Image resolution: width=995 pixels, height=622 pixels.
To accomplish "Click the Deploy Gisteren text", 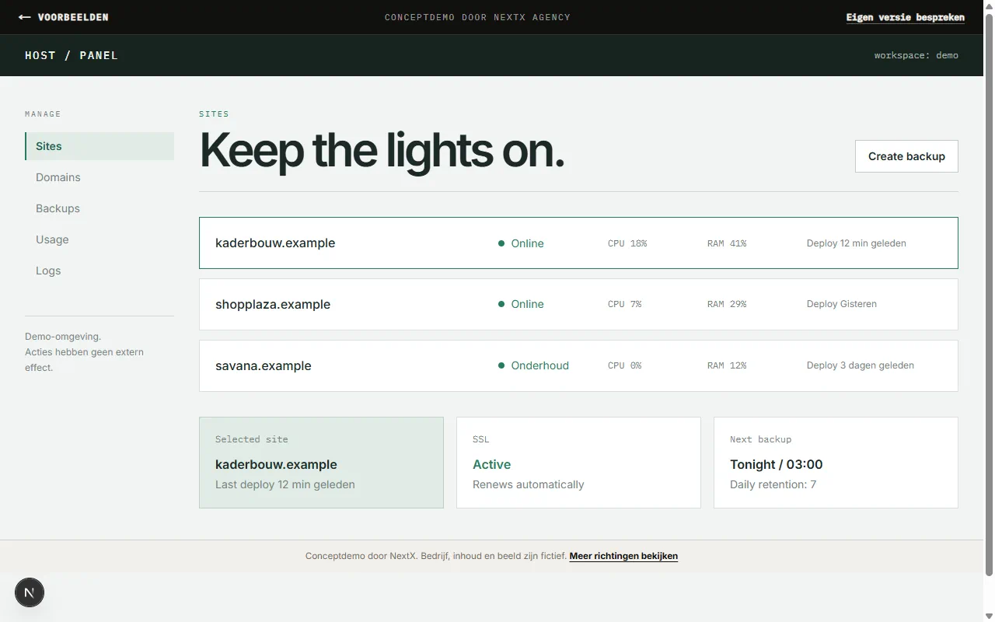I will [x=842, y=304].
